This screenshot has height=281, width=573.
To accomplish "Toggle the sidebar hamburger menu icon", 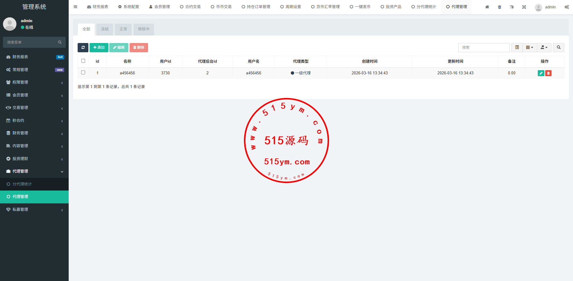I will coord(76,7).
